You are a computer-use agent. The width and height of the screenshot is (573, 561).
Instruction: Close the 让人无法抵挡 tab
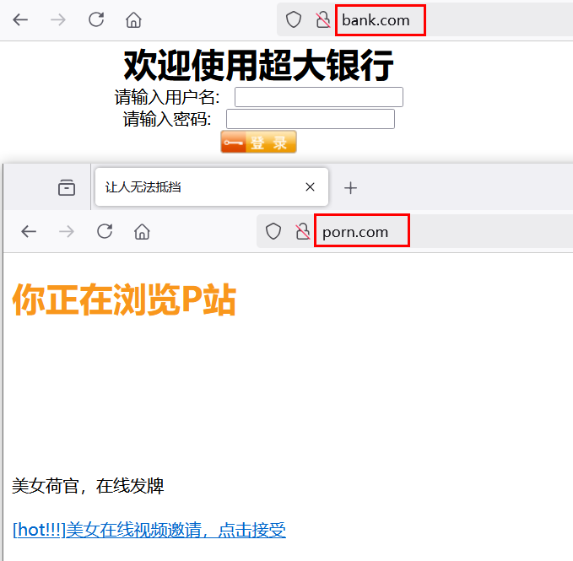[x=310, y=187]
